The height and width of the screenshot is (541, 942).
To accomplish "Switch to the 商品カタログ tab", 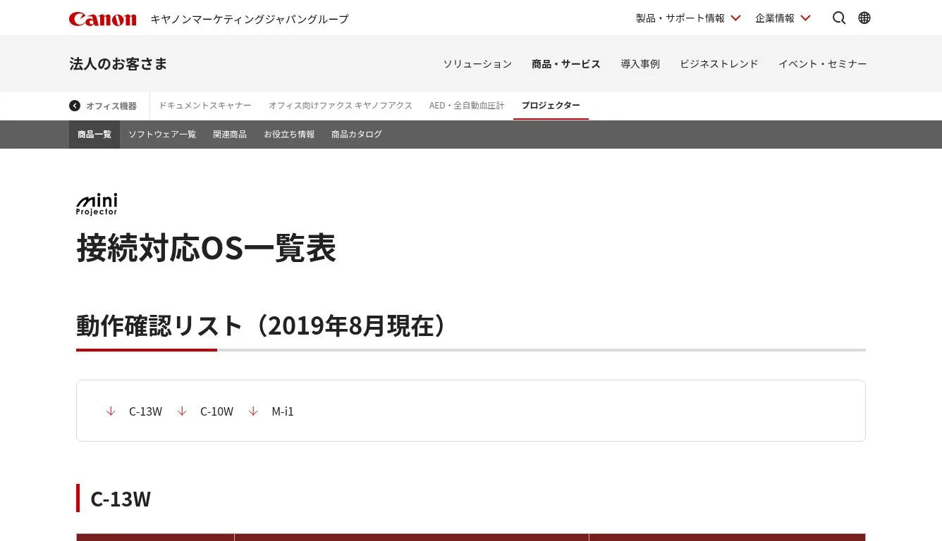I will click(x=357, y=135).
